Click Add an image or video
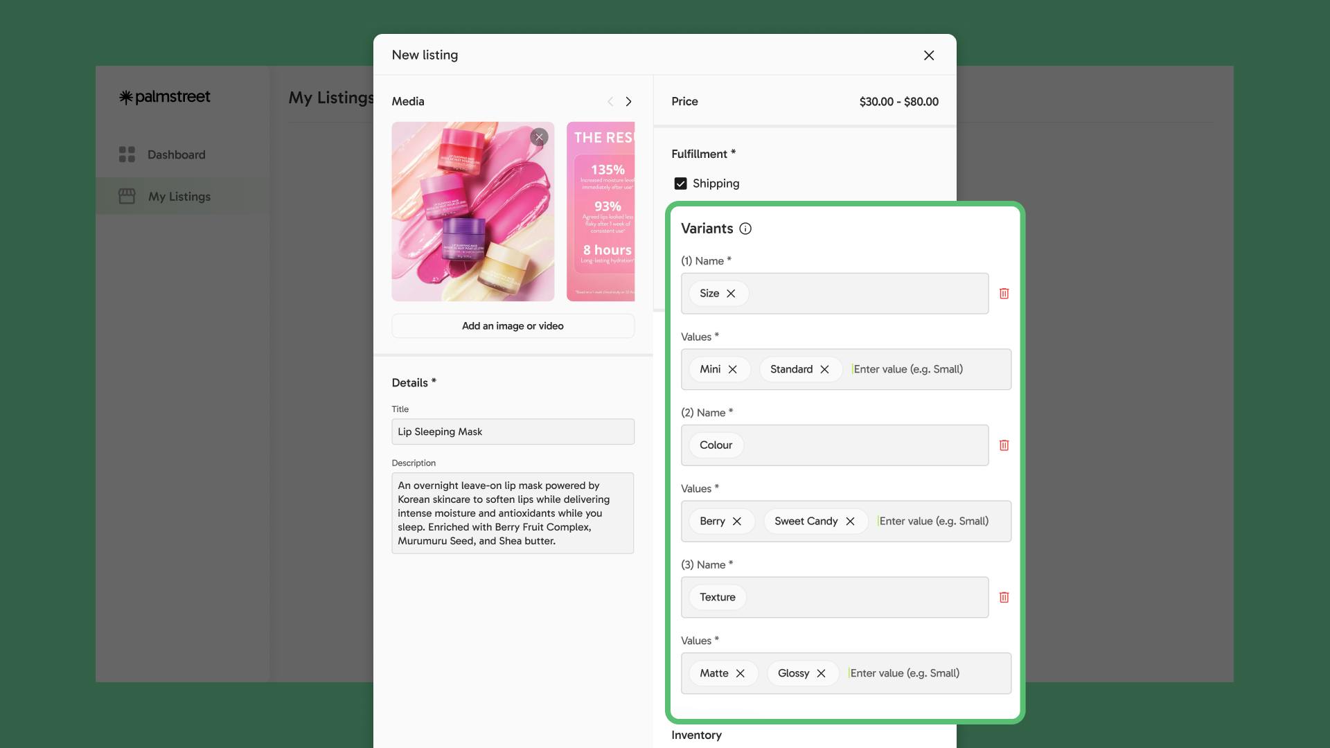The height and width of the screenshot is (748, 1330). (x=513, y=326)
